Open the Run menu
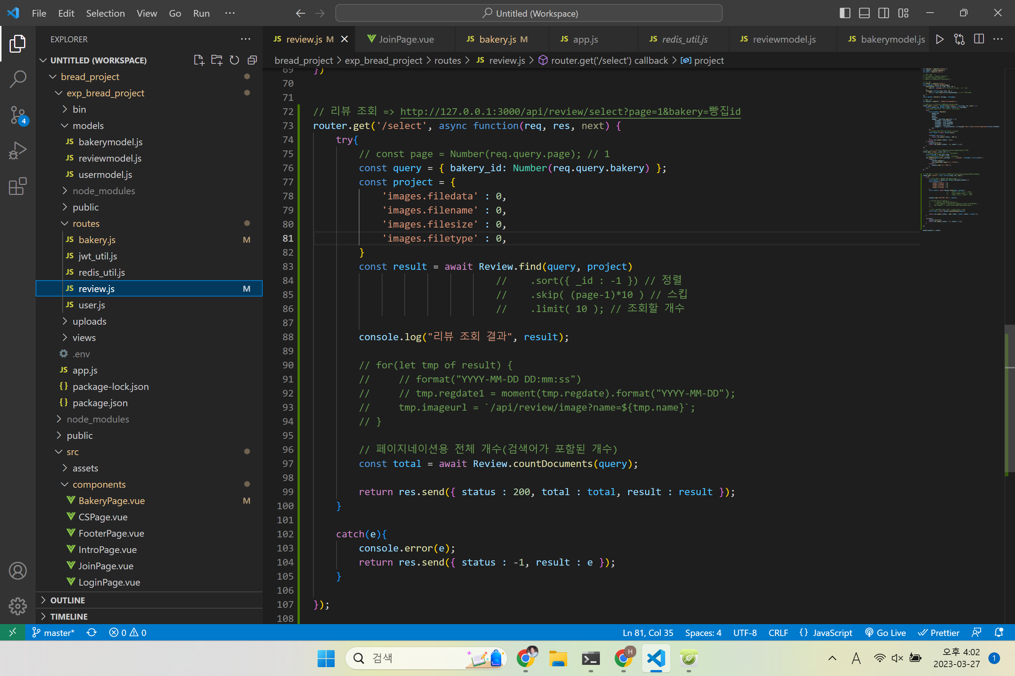 tap(201, 13)
